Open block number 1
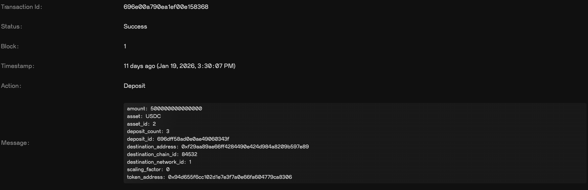588x190 pixels. click(x=125, y=46)
